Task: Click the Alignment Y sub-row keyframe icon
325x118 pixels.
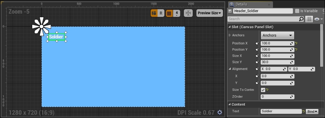Action: click(x=257, y=83)
